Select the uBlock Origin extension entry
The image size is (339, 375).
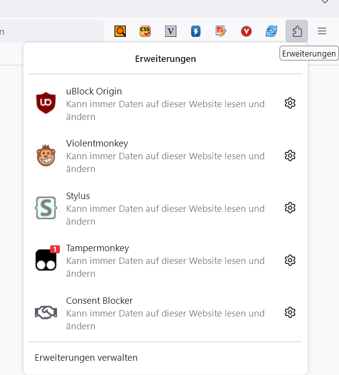[147, 104]
